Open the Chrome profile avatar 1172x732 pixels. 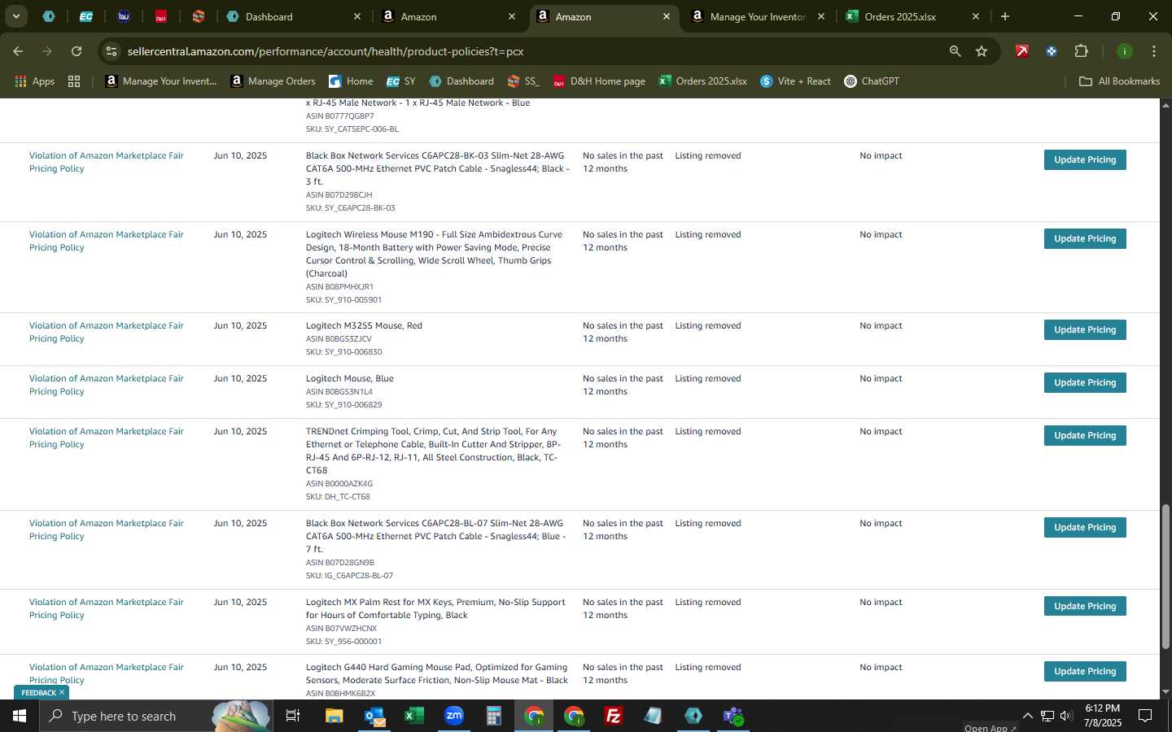1124,51
